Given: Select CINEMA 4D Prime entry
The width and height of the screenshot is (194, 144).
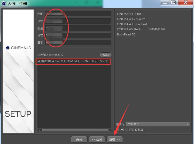Looking at the screenshot, I should (x=129, y=14).
